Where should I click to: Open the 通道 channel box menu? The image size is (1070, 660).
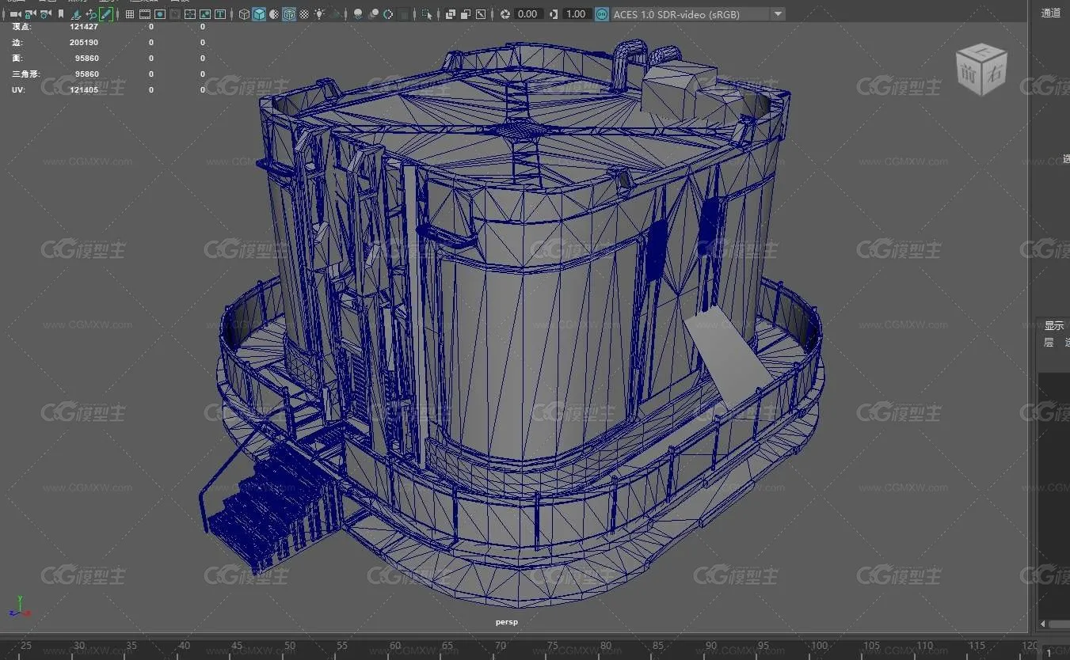tap(1050, 13)
